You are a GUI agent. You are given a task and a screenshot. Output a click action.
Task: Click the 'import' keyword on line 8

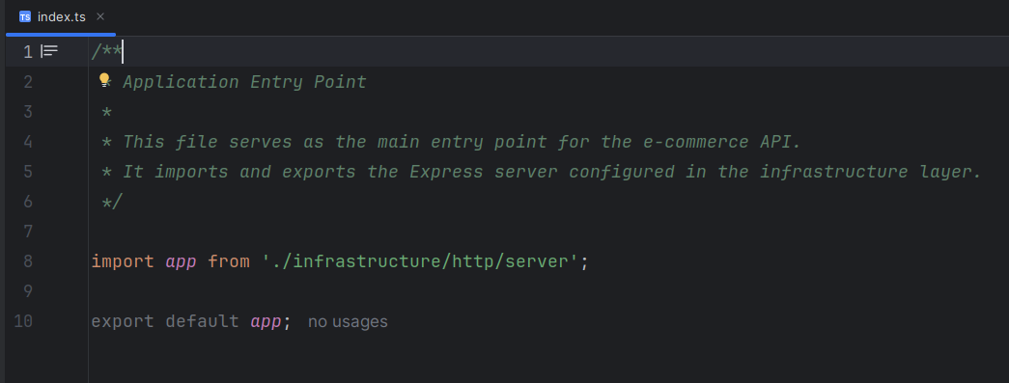(123, 261)
